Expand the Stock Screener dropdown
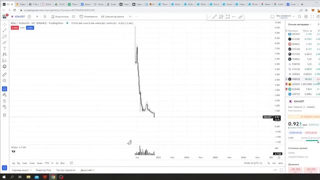320x180 pixels. (22, 170)
